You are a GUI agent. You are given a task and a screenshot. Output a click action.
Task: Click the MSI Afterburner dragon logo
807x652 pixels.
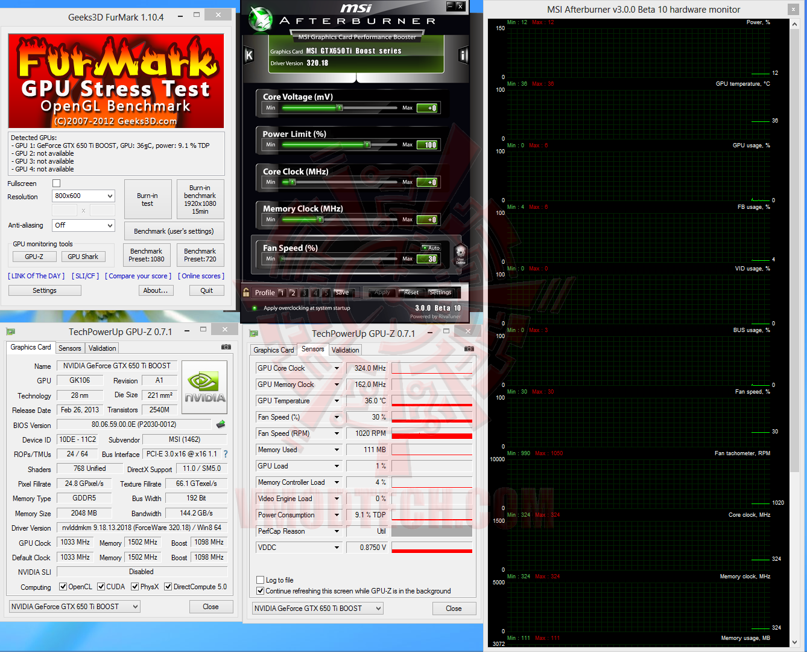click(x=261, y=19)
